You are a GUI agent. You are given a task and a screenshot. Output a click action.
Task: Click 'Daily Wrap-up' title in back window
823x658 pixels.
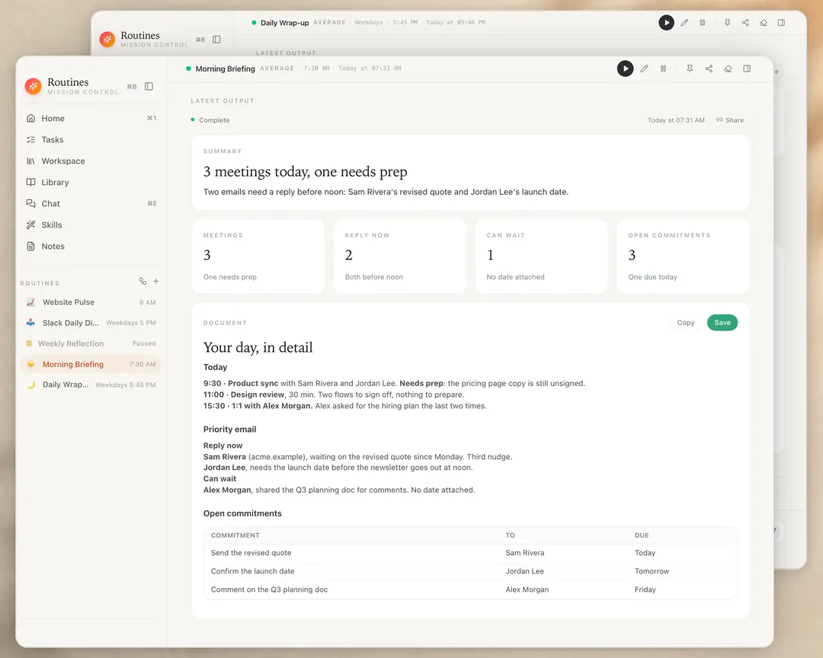[x=284, y=23]
